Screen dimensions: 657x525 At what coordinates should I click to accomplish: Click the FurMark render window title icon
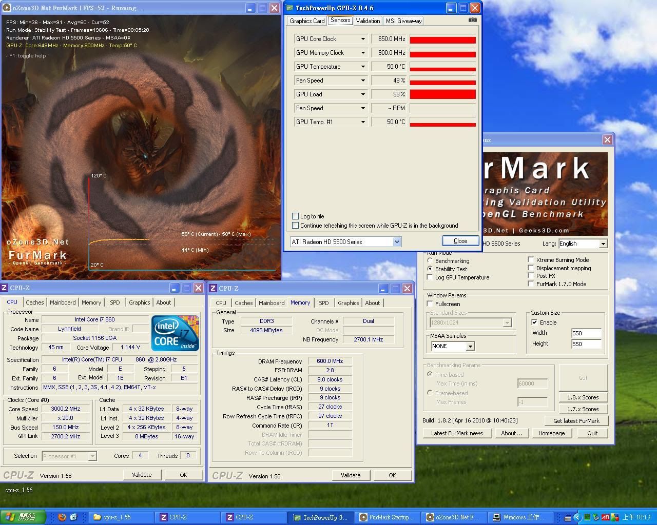coord(6,8)
